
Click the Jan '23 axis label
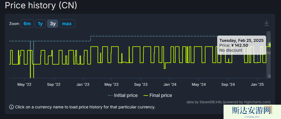pyautogui.click(x=83, y=84)
